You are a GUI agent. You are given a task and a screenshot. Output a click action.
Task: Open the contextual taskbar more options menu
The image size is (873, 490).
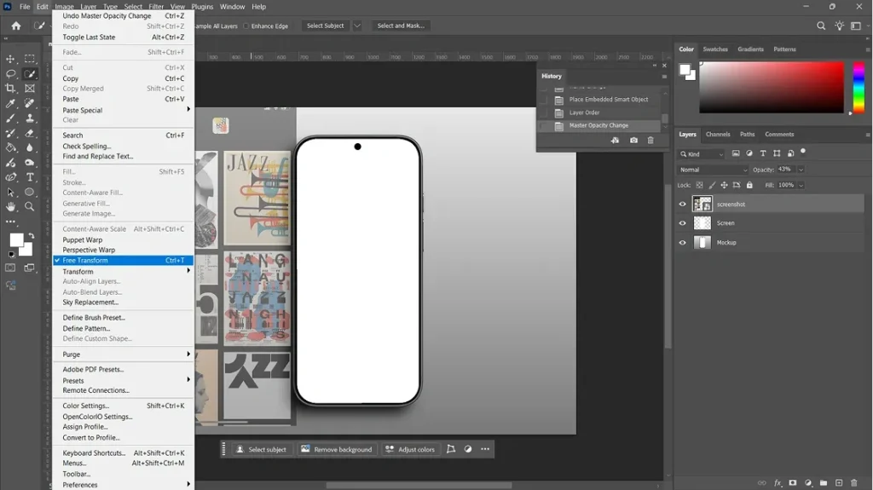tap(485, 449)
